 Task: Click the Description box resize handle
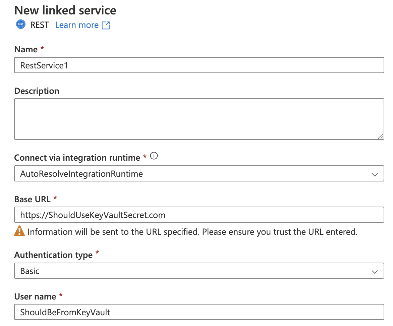tap(381, 136)
